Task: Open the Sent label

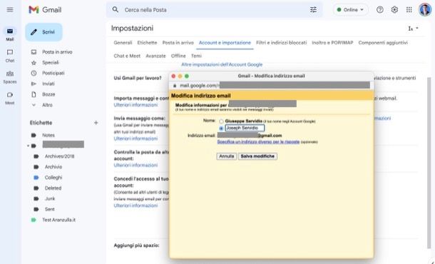Action: [x=50, y=209]
